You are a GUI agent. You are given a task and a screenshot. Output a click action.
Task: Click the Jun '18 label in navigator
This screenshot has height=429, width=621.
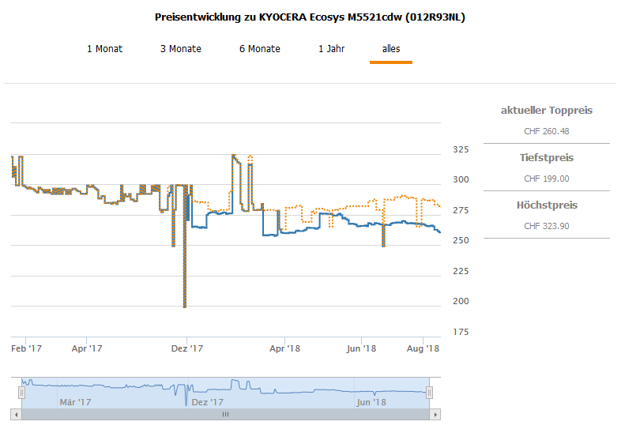click(x=371, y=402)
